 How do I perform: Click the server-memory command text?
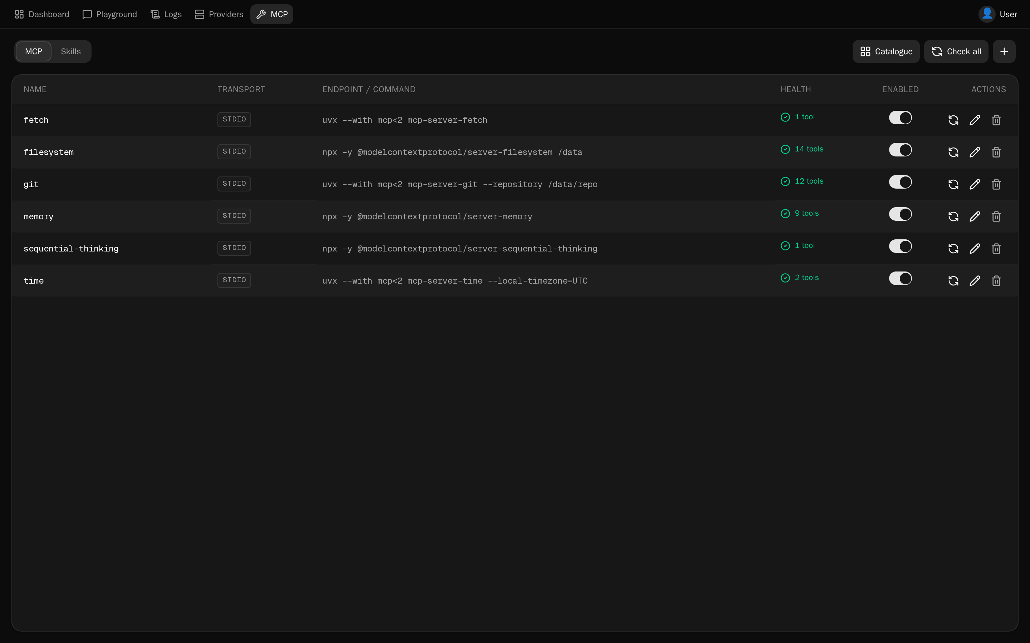click(427, 216)
